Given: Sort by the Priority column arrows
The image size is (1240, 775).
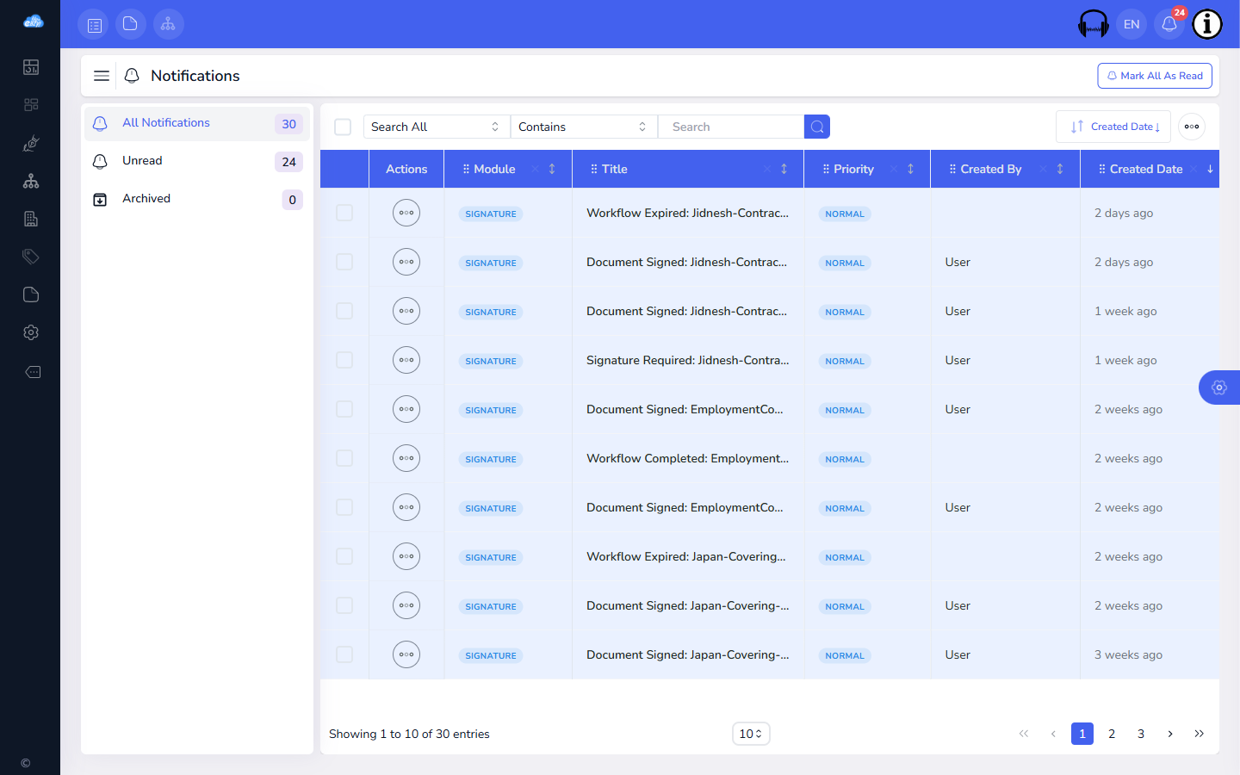Looking at the screenshot, I should pos(910,169).
